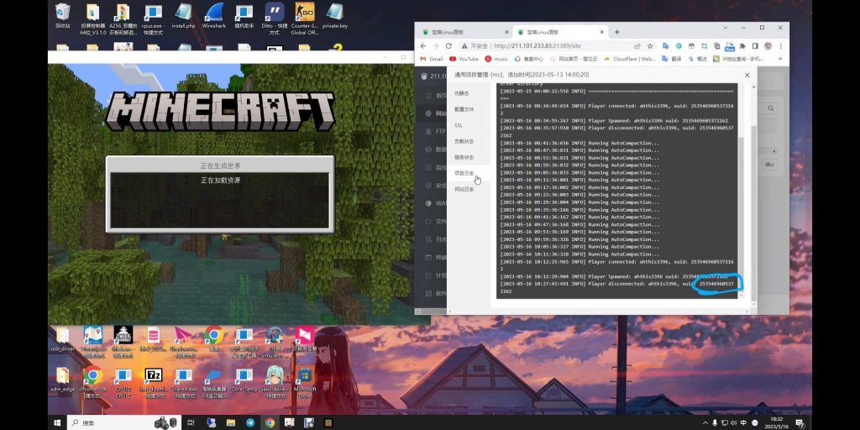
Task: Click the Telegram icon in the taskbar
Action: pos(250,422)
